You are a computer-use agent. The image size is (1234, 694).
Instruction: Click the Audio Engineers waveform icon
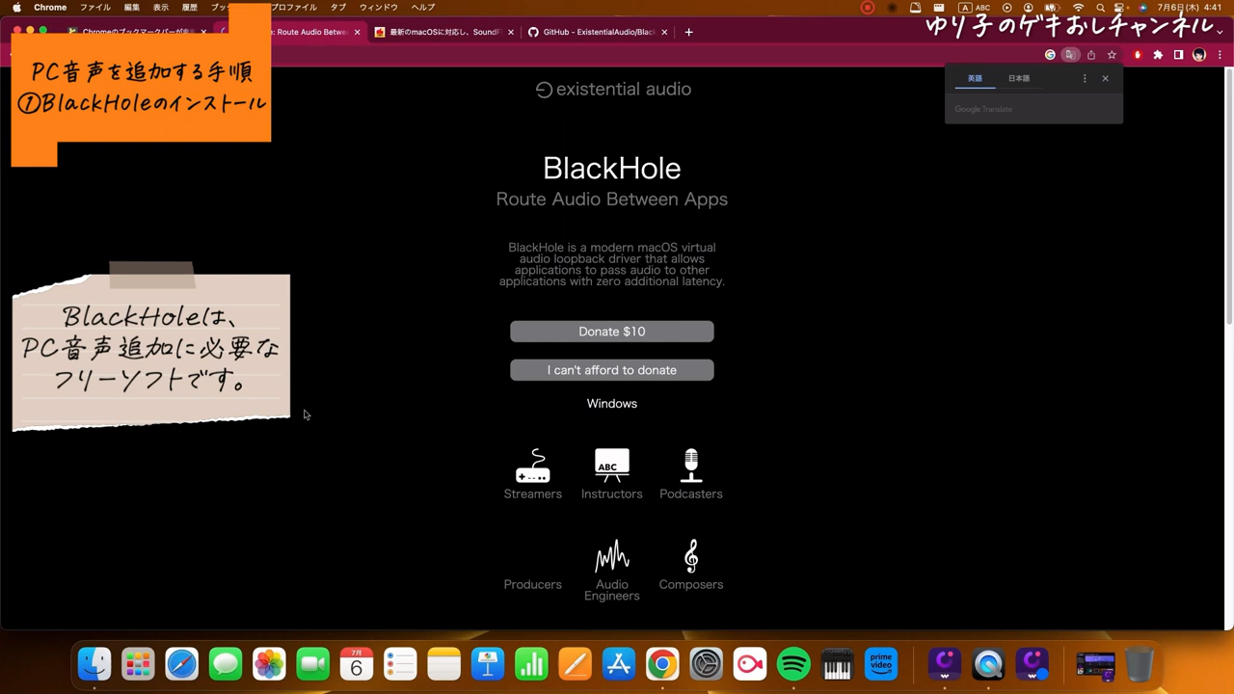point(611,556)
